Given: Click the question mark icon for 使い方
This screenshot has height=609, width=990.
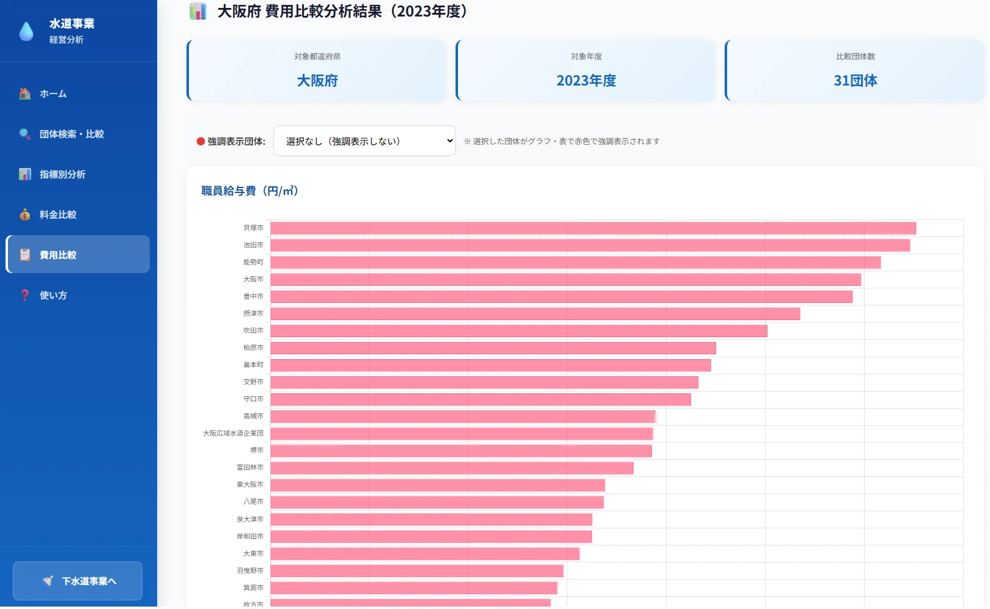Looking at the screenshot, I should (x=25, y=295).
